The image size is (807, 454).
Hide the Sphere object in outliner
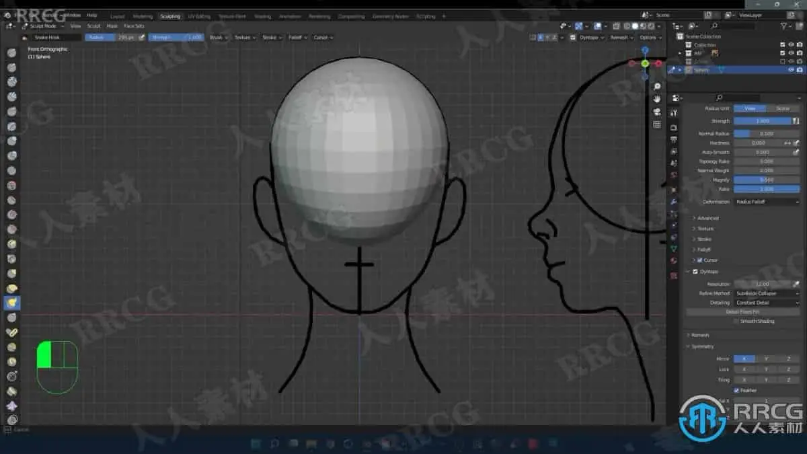tap(791, 70)
